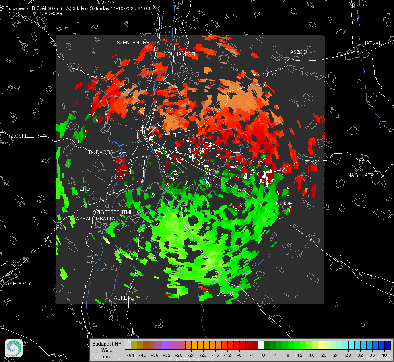Pick the darkest blue last legend swatch
The image size is (394, 362).
[388, 345]
